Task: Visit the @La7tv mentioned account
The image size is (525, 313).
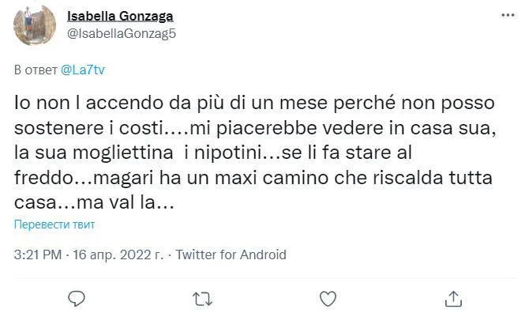Action: 83,70
